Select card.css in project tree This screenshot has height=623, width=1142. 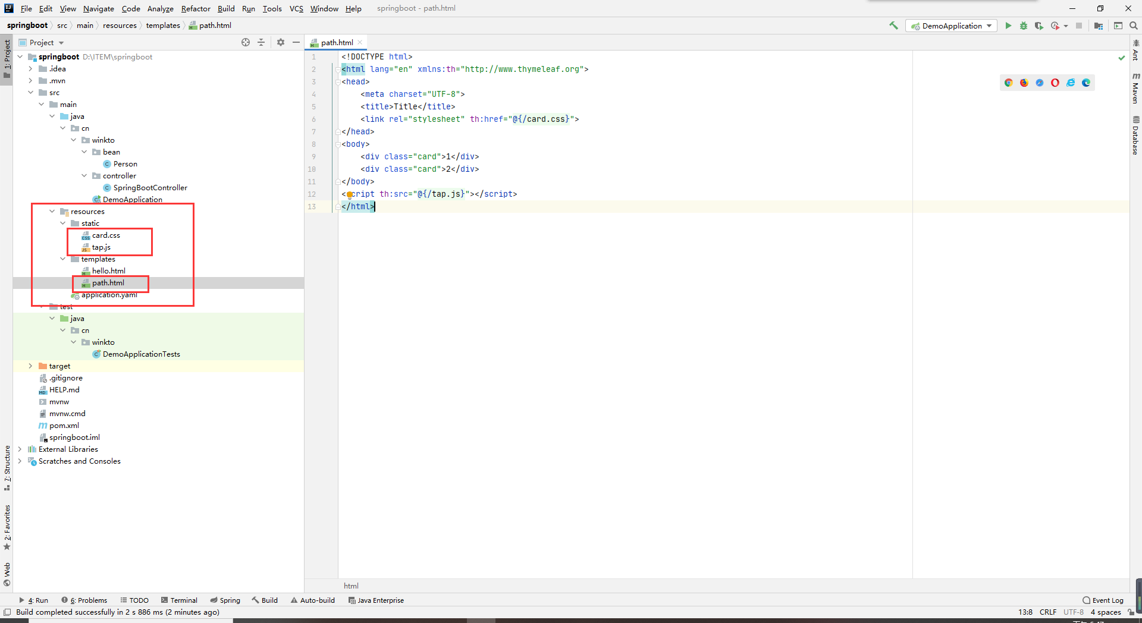coord(106,235)
